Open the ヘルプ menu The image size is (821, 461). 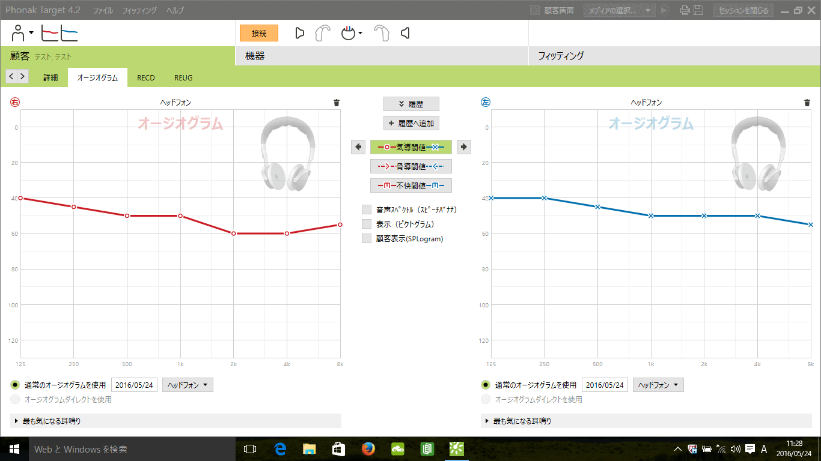click(x=175, y=10)
